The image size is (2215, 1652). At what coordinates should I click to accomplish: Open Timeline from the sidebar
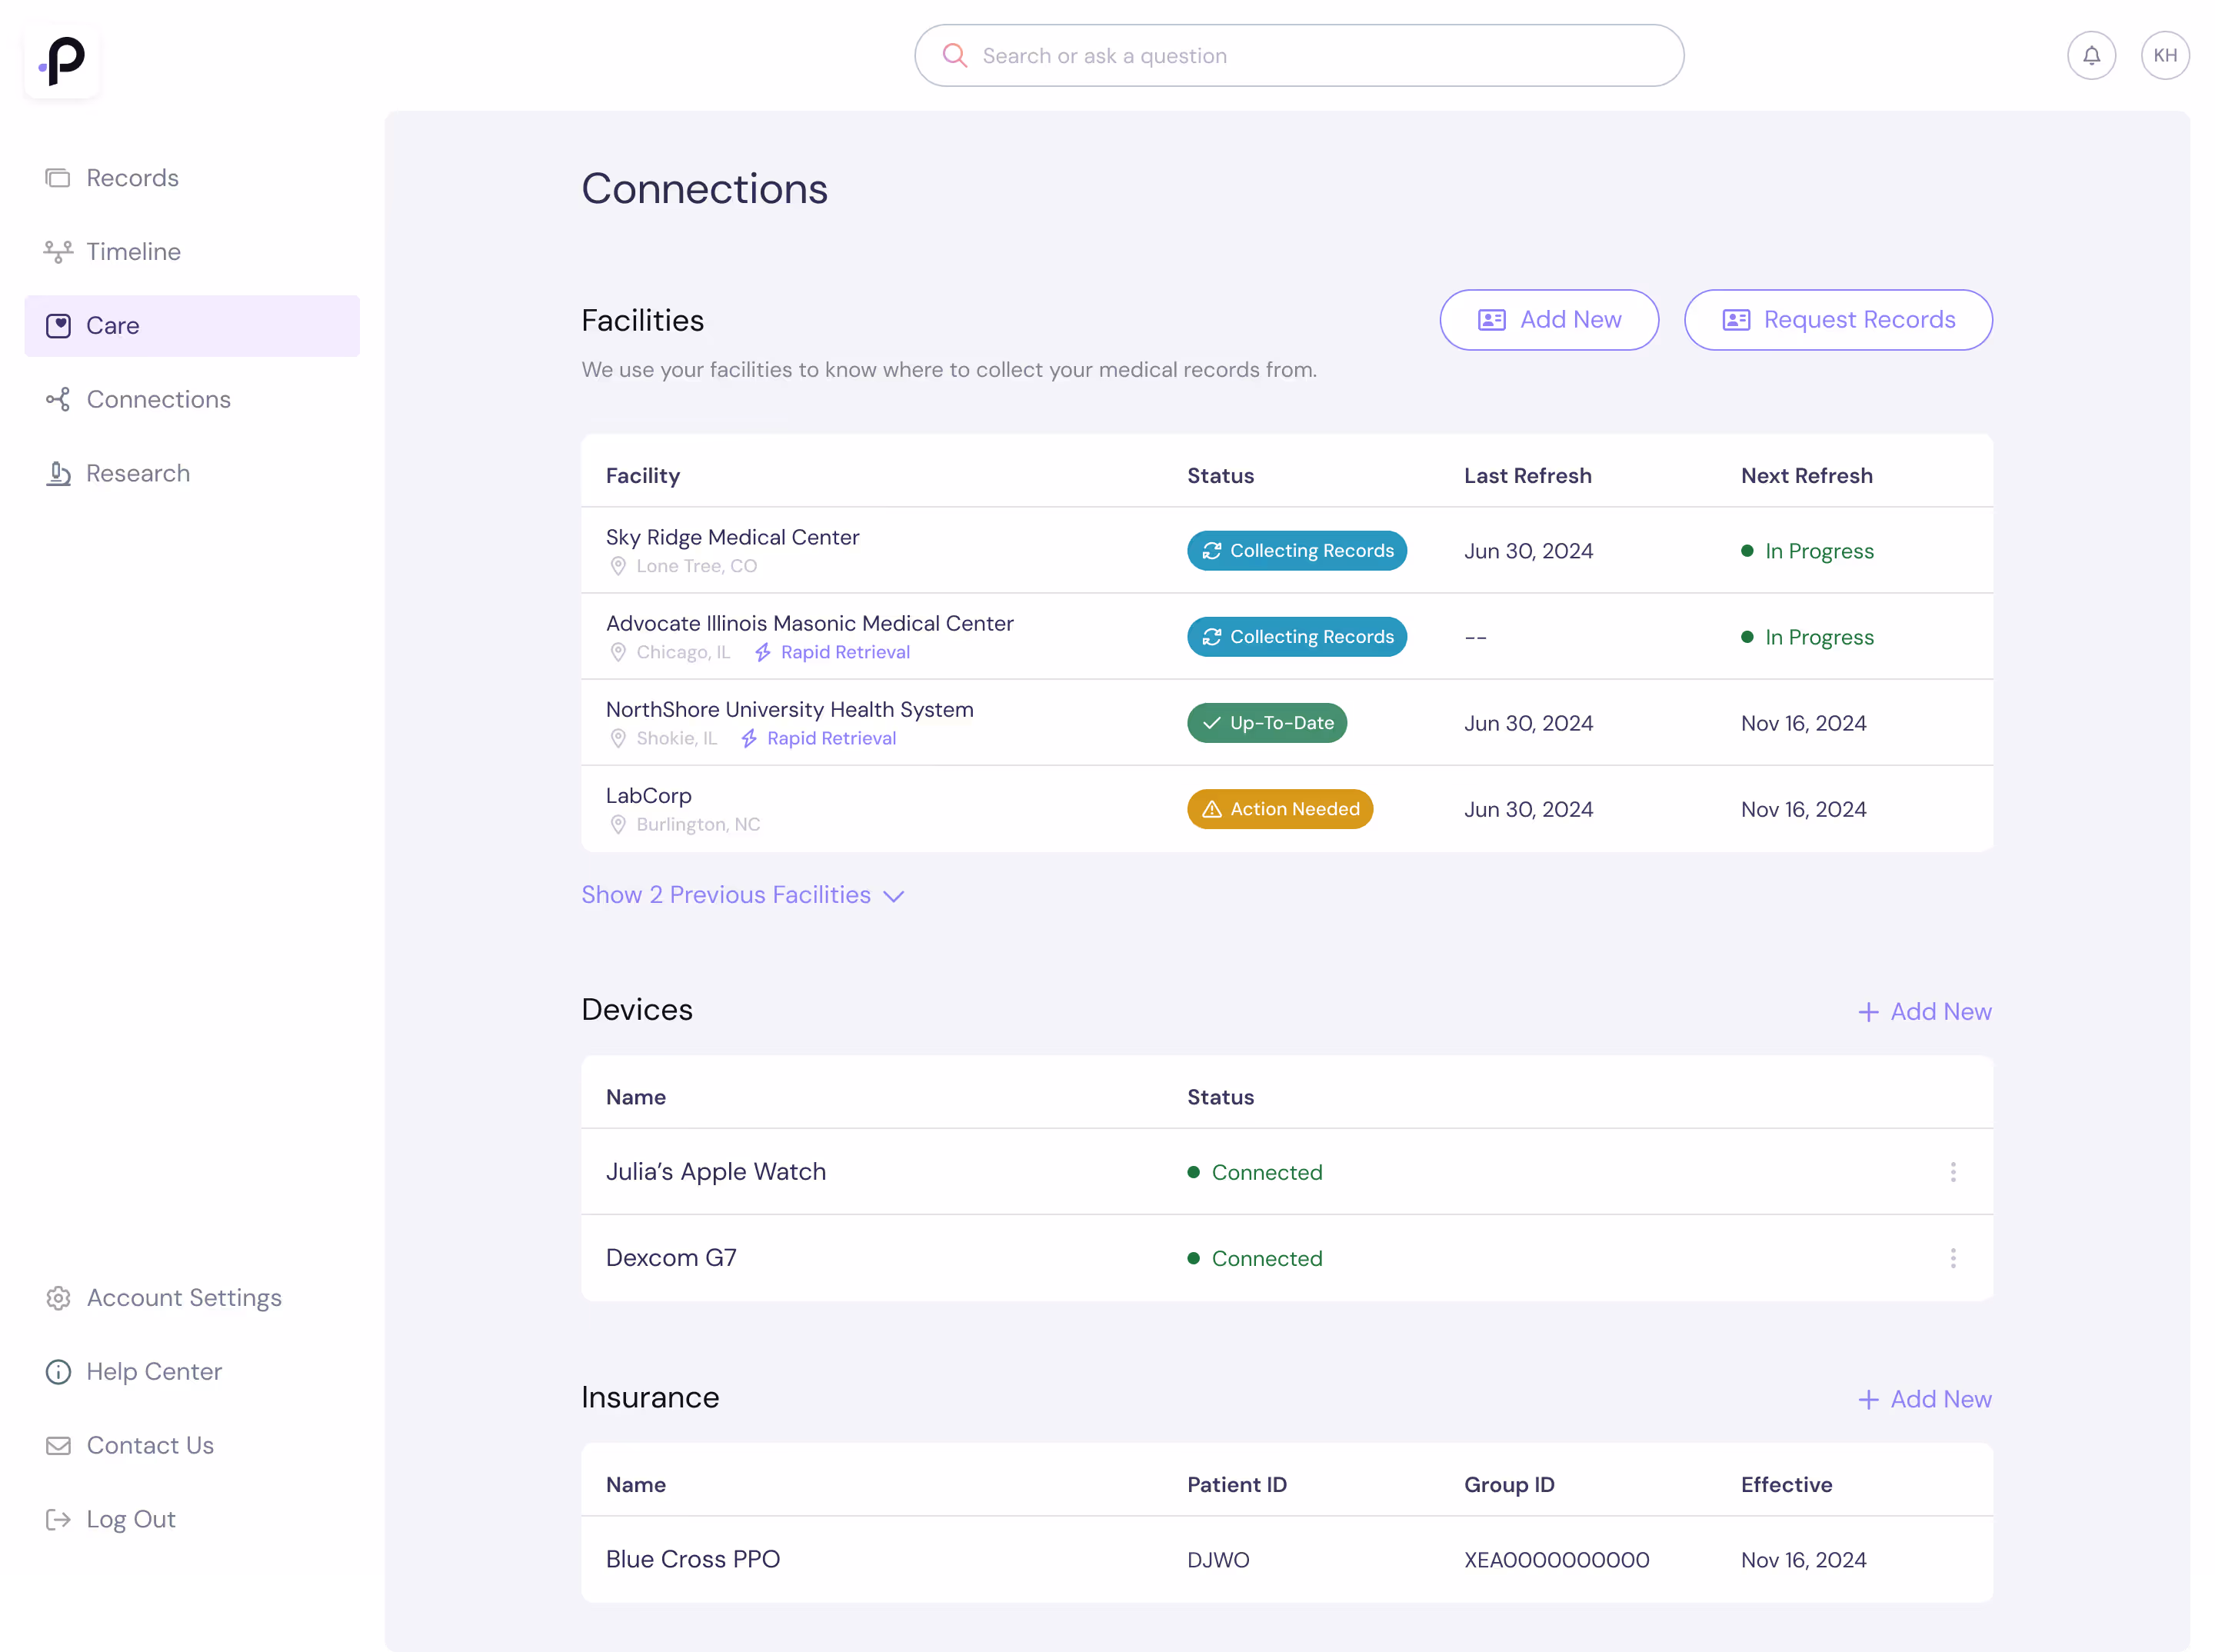pos(133,252)
